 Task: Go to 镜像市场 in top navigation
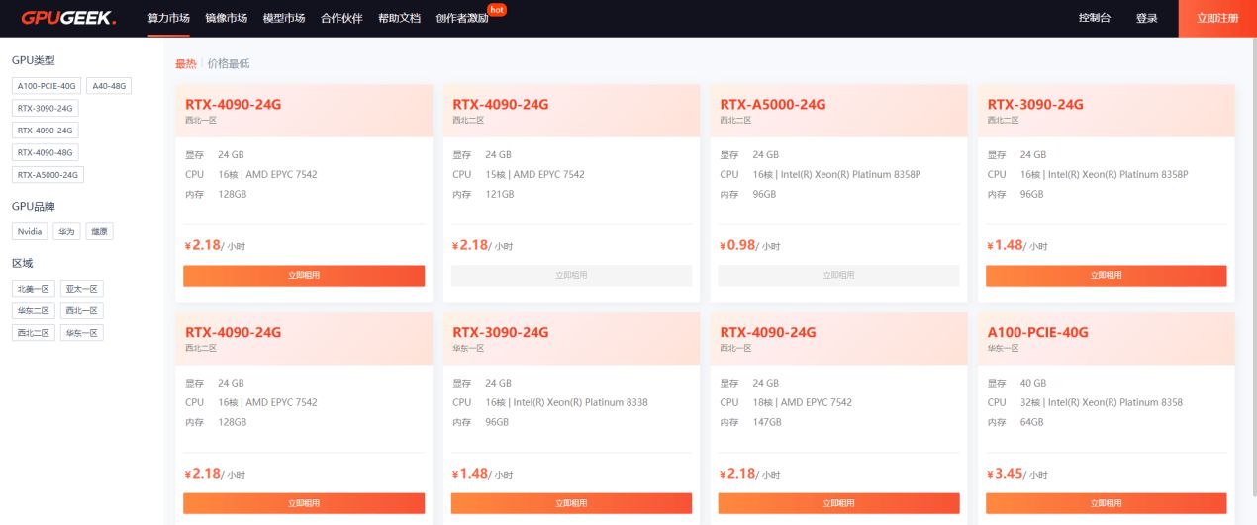[226, 18]
